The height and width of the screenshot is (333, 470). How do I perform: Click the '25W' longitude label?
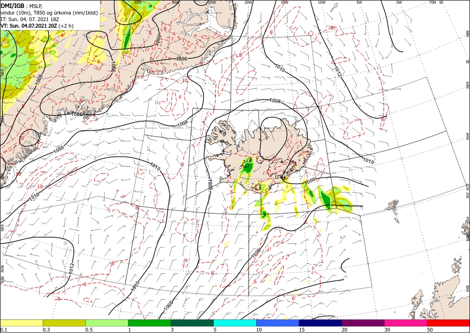212,2
